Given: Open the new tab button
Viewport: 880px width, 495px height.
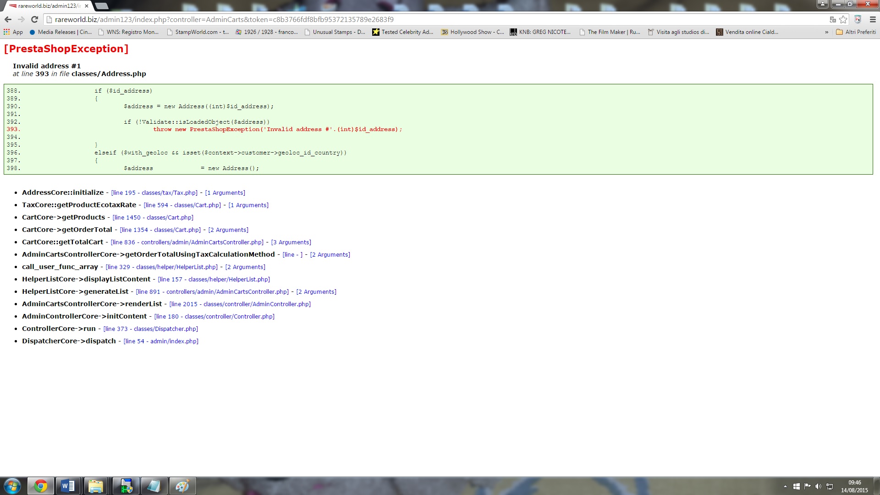Looking at the screenshot, I should point(101,6).
